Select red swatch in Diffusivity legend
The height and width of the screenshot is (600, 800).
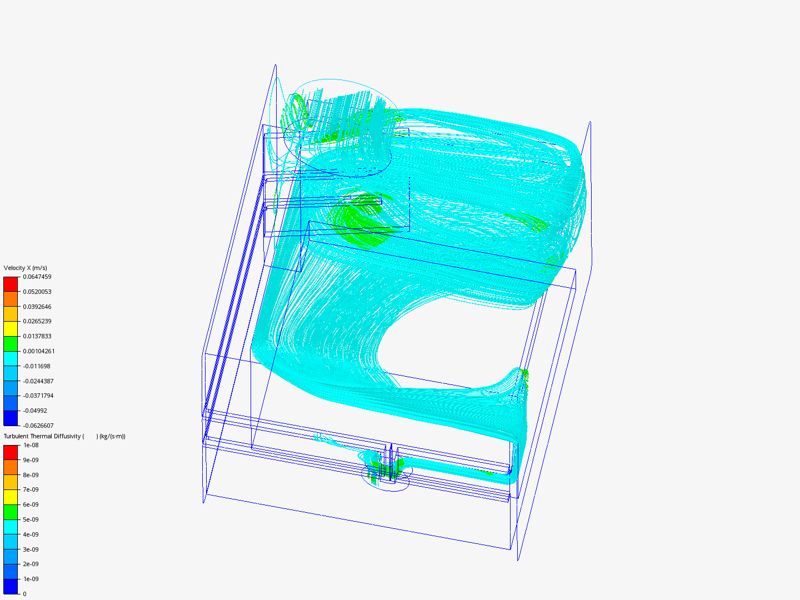[x=11, y=452]
